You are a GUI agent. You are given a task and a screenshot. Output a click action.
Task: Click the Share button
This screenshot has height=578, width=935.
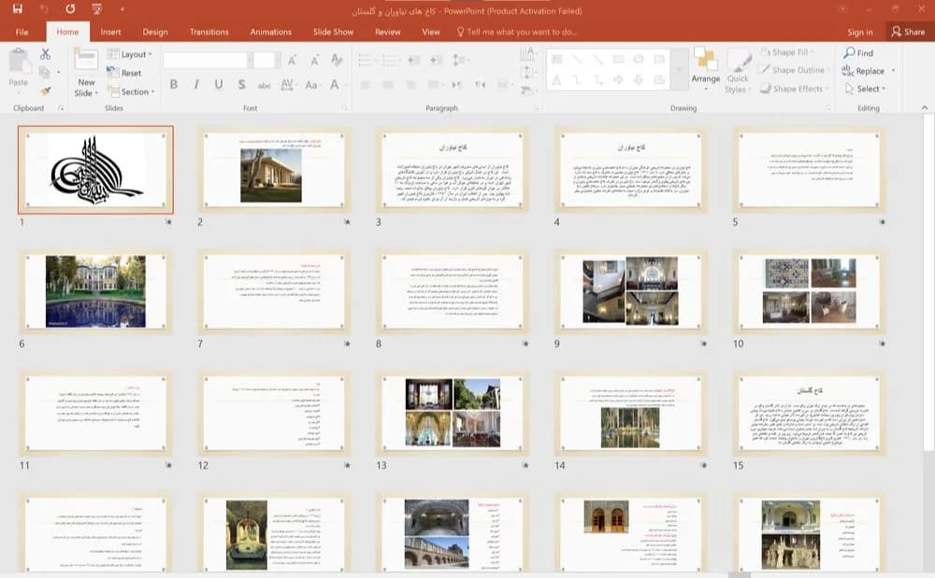(x=908, y=32)
